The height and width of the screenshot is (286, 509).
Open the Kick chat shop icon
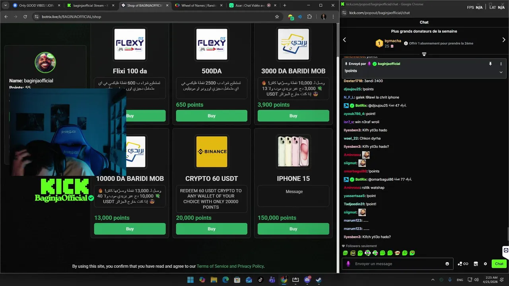click(x=476, y=264)
